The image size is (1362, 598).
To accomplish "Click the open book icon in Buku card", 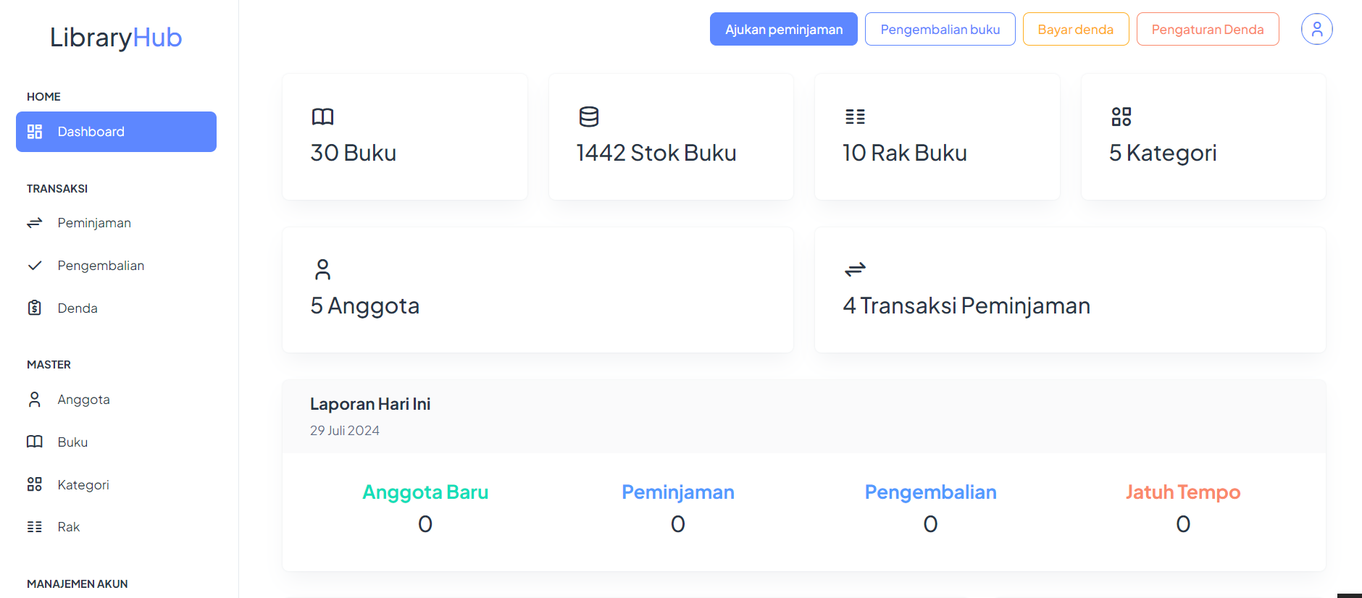I will 322,117.
